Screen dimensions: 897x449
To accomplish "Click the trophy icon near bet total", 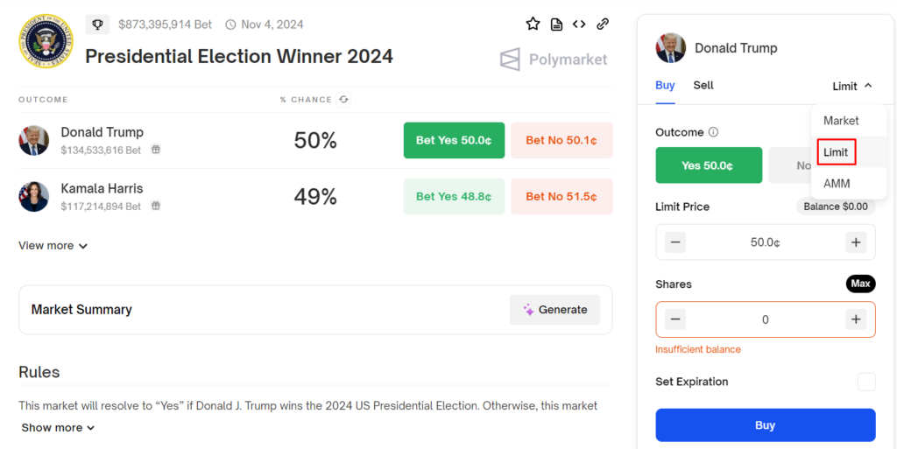I will 98,25.
